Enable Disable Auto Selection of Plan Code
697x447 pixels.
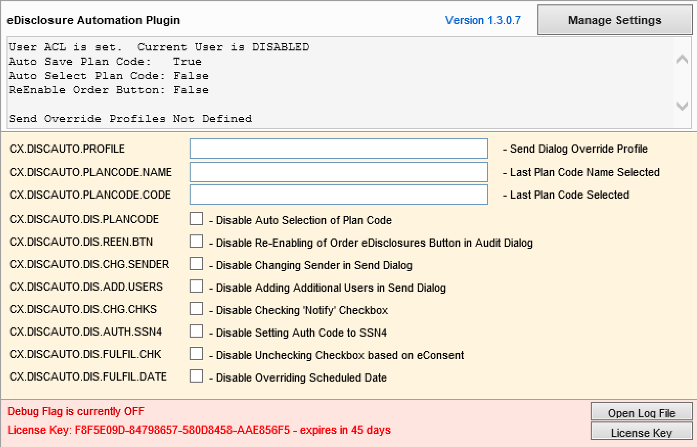coord(196,219)
